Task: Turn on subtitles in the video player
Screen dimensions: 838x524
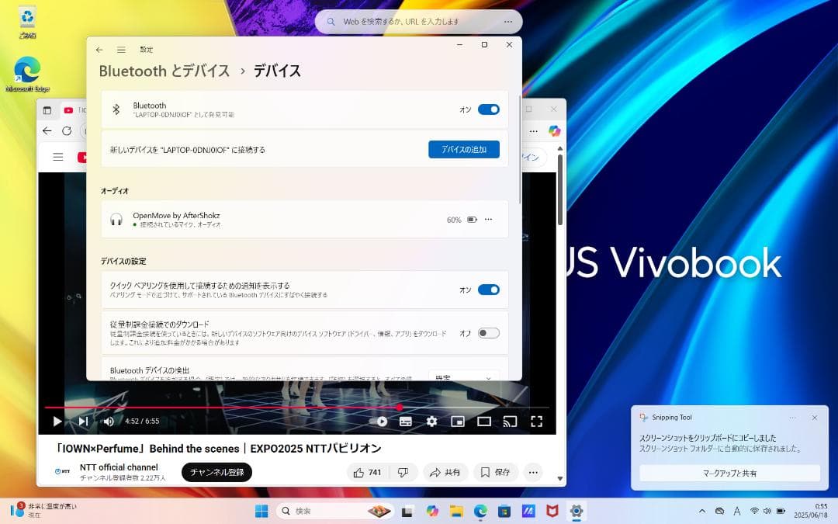Action: click(405, 422)
